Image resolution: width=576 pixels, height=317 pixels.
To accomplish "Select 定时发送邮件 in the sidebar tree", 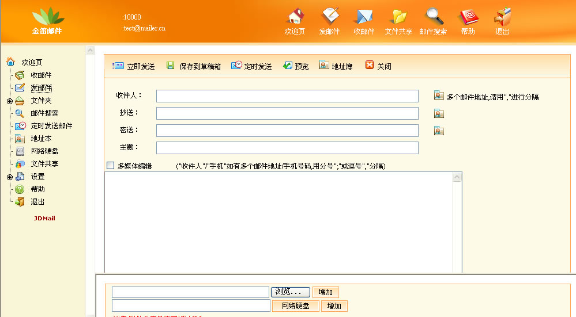I will point(51,126).
